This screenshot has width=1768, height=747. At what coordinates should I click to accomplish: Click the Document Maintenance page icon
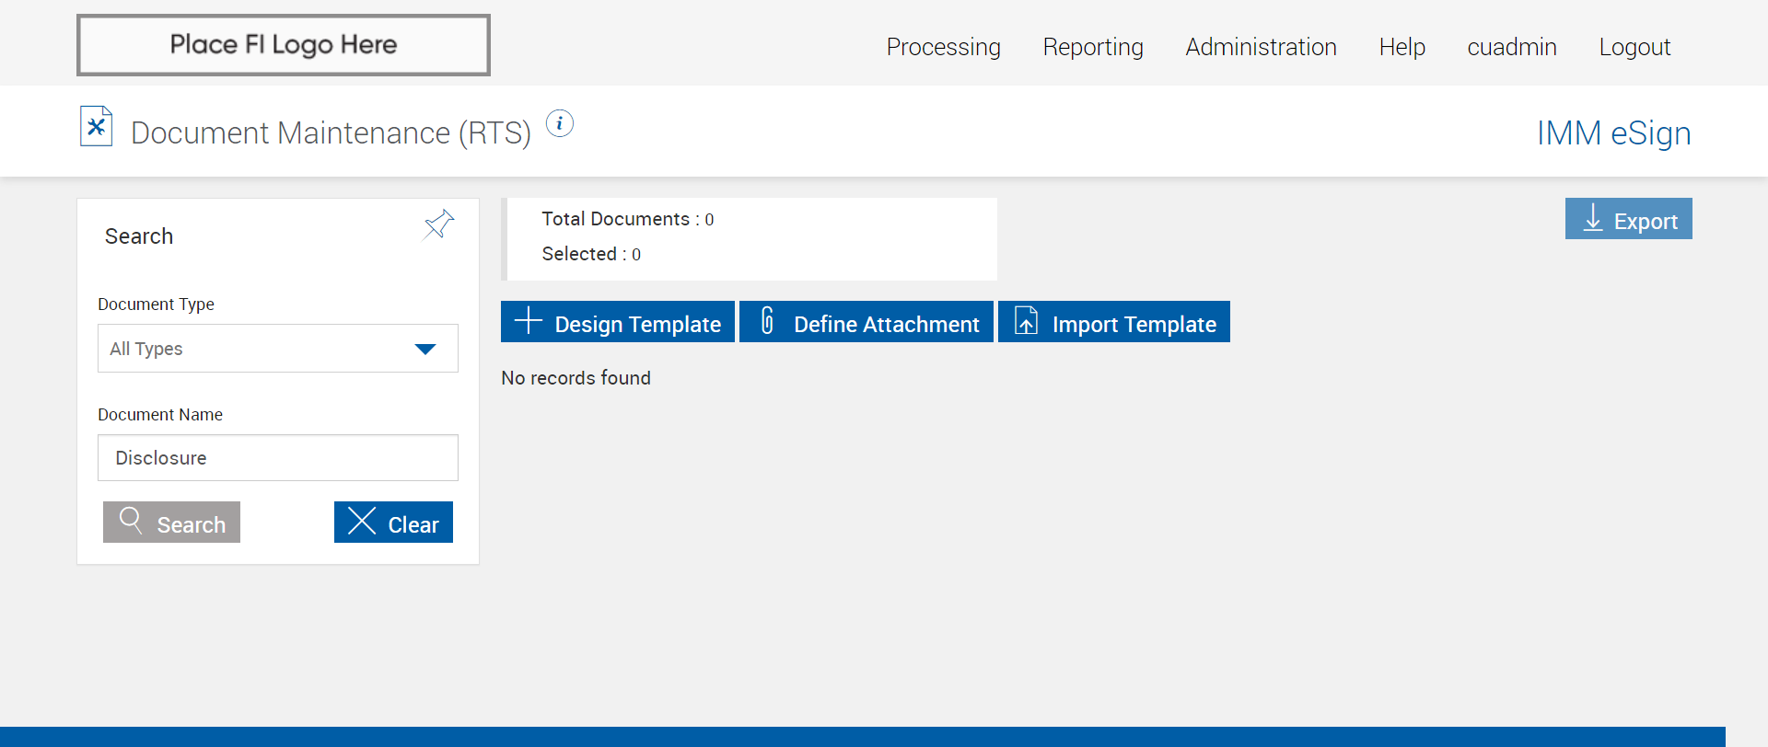(96, 127)
